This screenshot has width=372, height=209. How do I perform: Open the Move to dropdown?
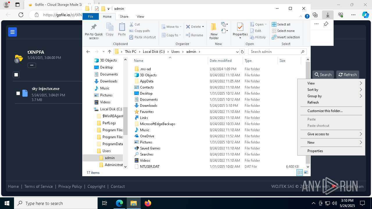tap(171, 27)
